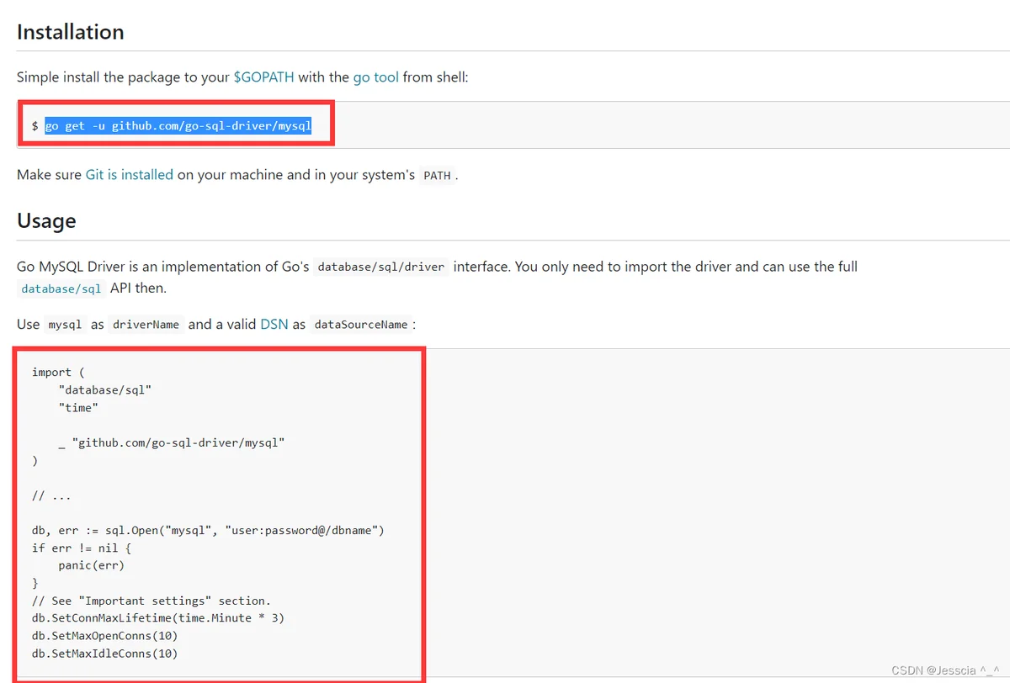Click the SetMaxIdleConns(10) code line
Viewport: 1010px width, 683px height.
tap(105, 654)
